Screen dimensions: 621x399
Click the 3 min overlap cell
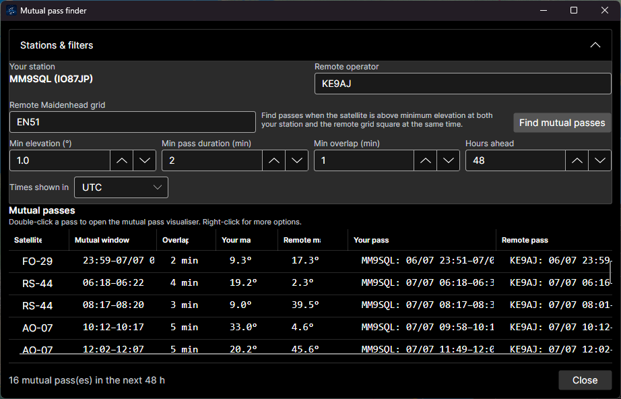pos(184,305)
